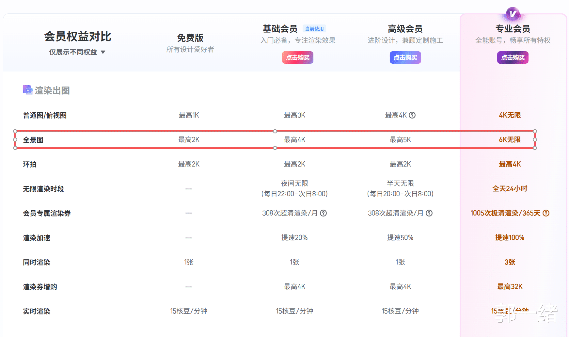Click the help icon next to 最高4K
This screenshot has width=569, height=337.
tap(412, 115)
